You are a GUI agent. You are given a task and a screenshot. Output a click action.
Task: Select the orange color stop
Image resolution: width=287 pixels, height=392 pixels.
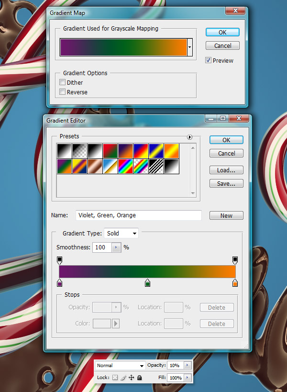(x=235, y=283)
